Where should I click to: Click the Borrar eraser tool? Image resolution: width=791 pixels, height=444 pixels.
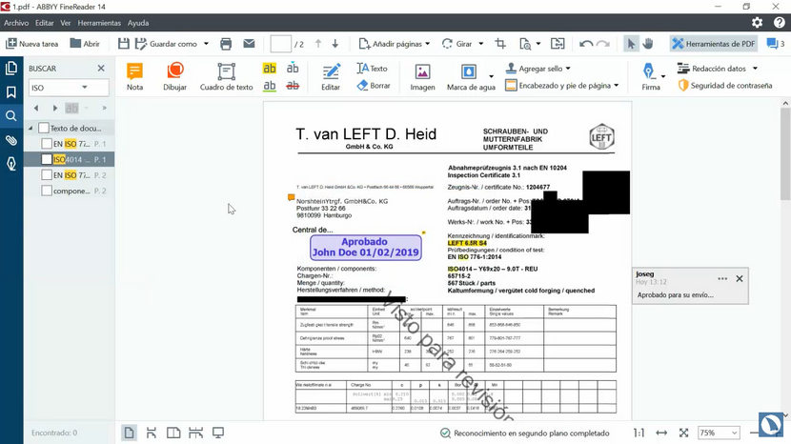tap(374, 86)
